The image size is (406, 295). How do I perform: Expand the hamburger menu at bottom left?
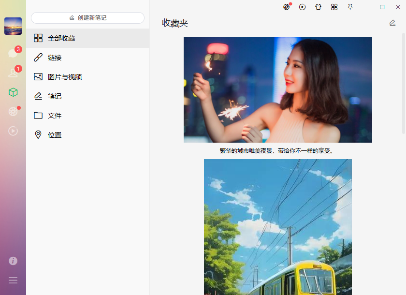tap(13, 280)
